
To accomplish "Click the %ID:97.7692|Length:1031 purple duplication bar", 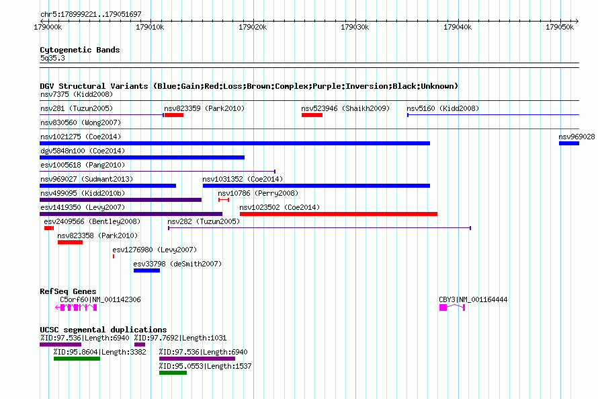I will click(140, 344).
